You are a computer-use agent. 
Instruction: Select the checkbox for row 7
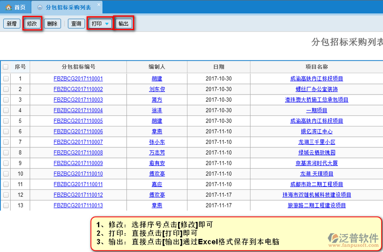[6, 142]
